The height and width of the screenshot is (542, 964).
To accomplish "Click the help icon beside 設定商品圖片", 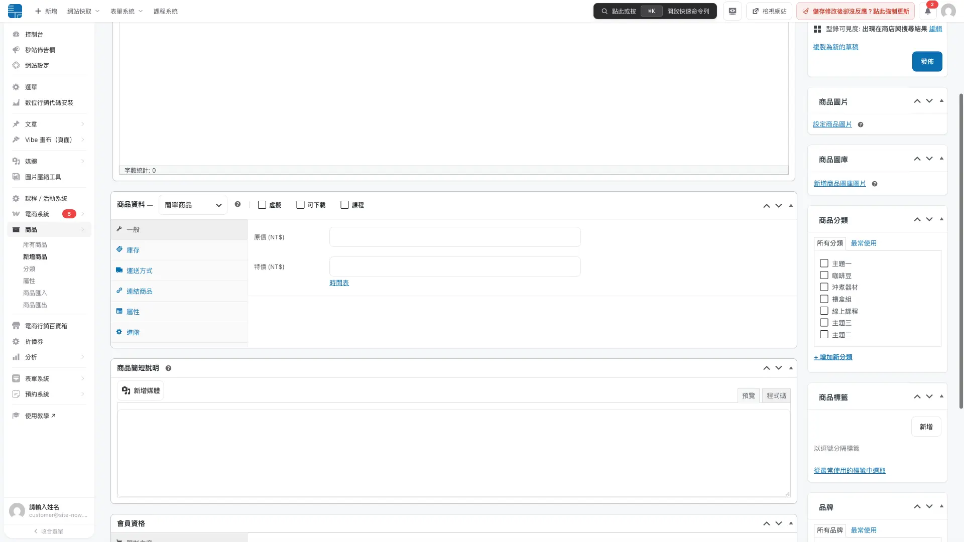I will point(861,124).
